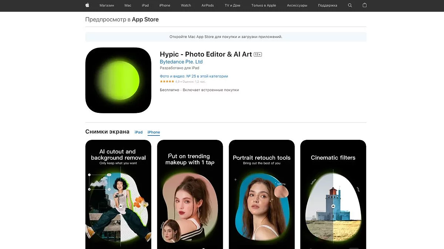Open the Portrait retouch tools screenshot

pyautogui.click(x=262, y=194)
